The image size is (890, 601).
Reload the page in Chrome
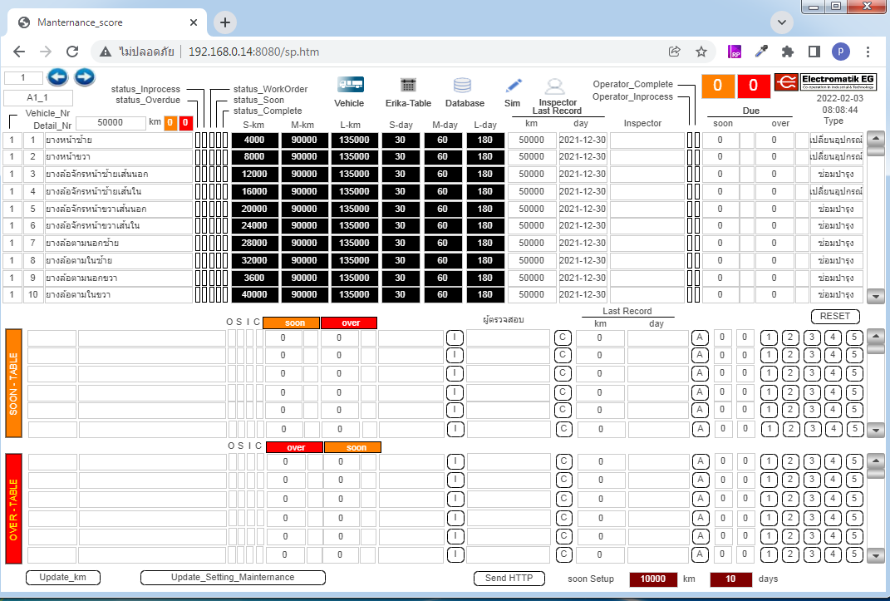tap(72, 52)
